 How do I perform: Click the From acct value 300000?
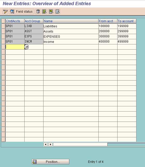pyautogui.click(x=108, y=37)
